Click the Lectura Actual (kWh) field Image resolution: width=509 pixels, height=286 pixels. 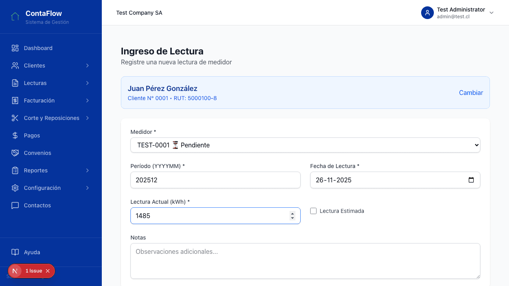[x=216, y=216]
